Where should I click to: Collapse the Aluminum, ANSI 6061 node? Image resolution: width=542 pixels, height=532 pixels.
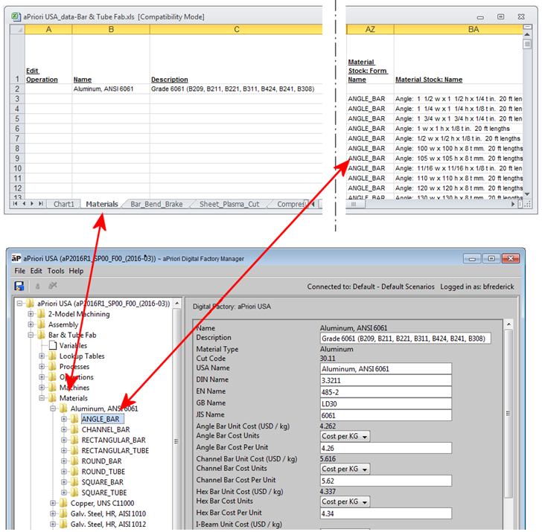[53, 408]
